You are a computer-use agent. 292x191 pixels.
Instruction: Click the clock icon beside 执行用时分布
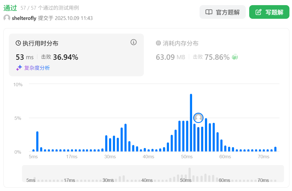coord(18,43)
